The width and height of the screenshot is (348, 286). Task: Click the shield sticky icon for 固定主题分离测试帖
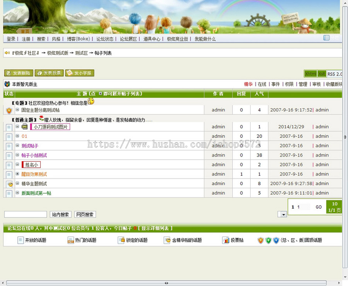9,110
